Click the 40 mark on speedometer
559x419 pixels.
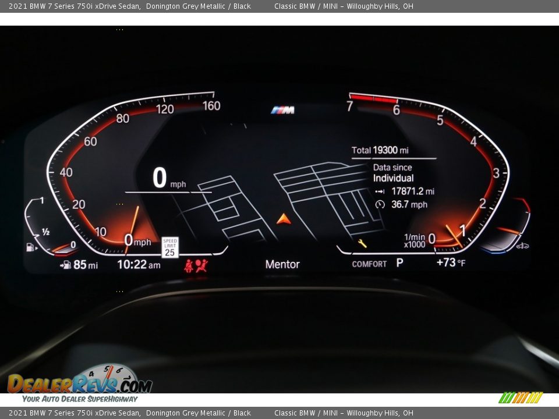tap(66, 172)
